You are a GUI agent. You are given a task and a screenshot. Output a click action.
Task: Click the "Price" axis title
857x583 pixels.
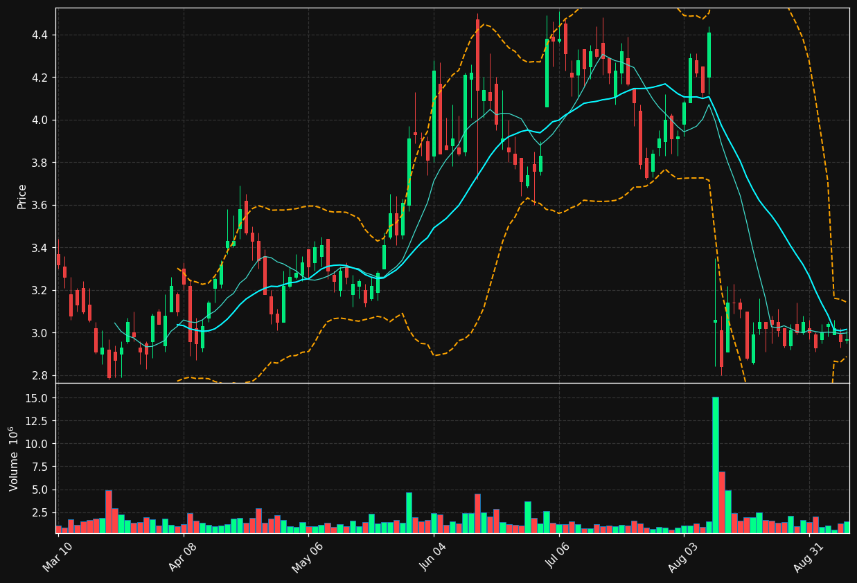click(22, 196)
